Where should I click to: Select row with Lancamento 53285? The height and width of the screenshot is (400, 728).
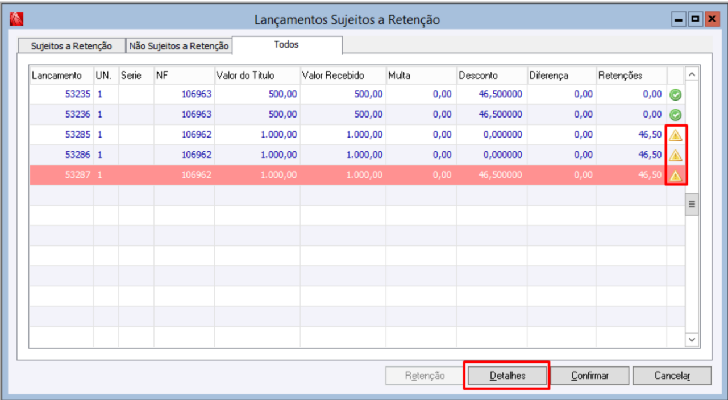tap(77, 135)
